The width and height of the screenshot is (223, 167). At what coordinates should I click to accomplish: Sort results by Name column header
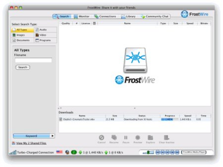click(x=127, y=23)
